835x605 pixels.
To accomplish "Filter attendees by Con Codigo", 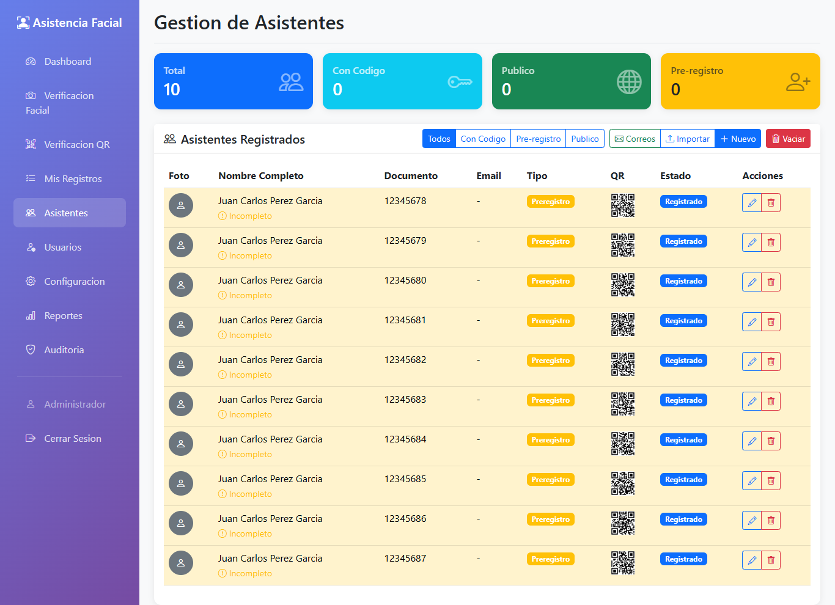I will pos(483,139).
